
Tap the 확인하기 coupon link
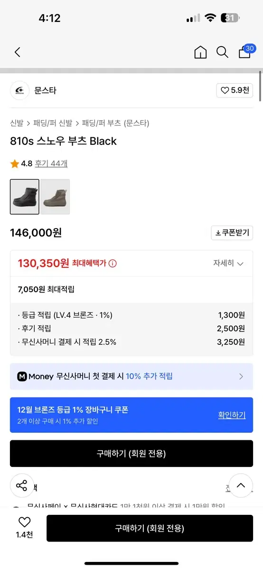(232, 415)
